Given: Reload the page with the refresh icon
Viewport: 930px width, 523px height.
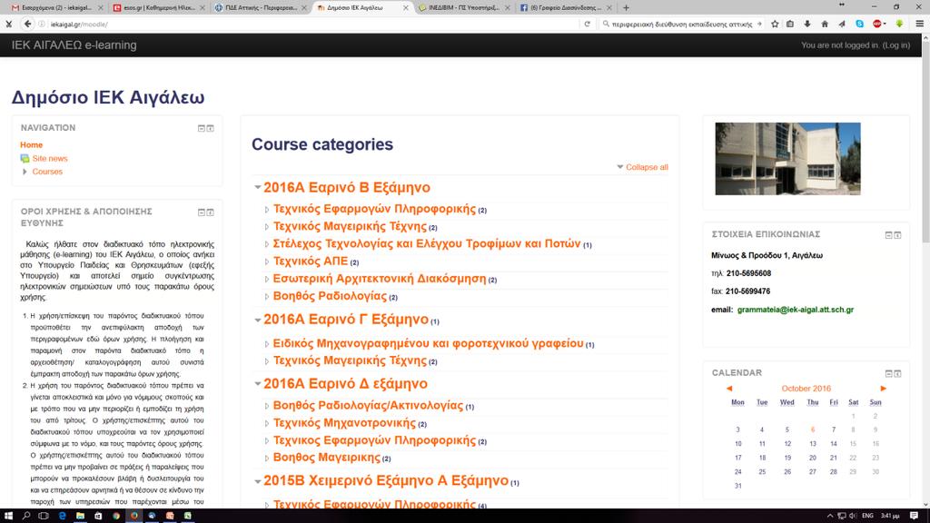Looking at the screenshot, I should (588, 24).
